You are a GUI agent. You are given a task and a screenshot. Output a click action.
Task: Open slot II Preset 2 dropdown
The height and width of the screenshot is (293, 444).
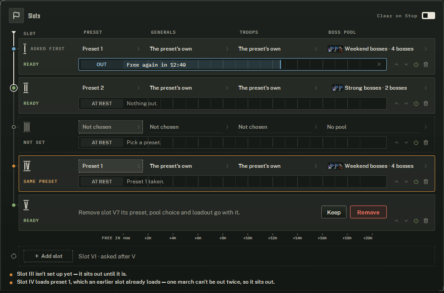click(111, 88)
